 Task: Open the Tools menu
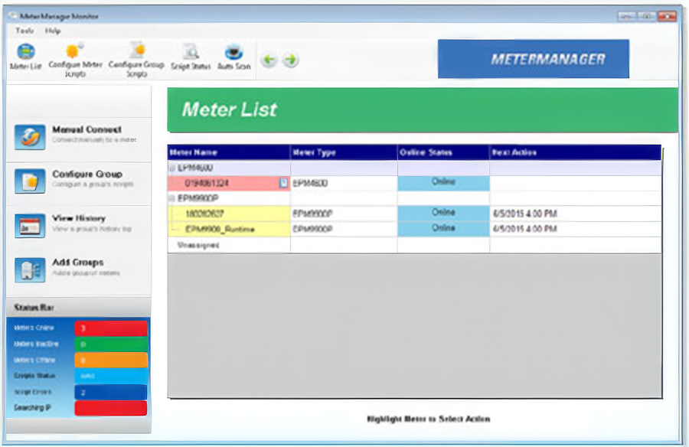pos(24,31)
